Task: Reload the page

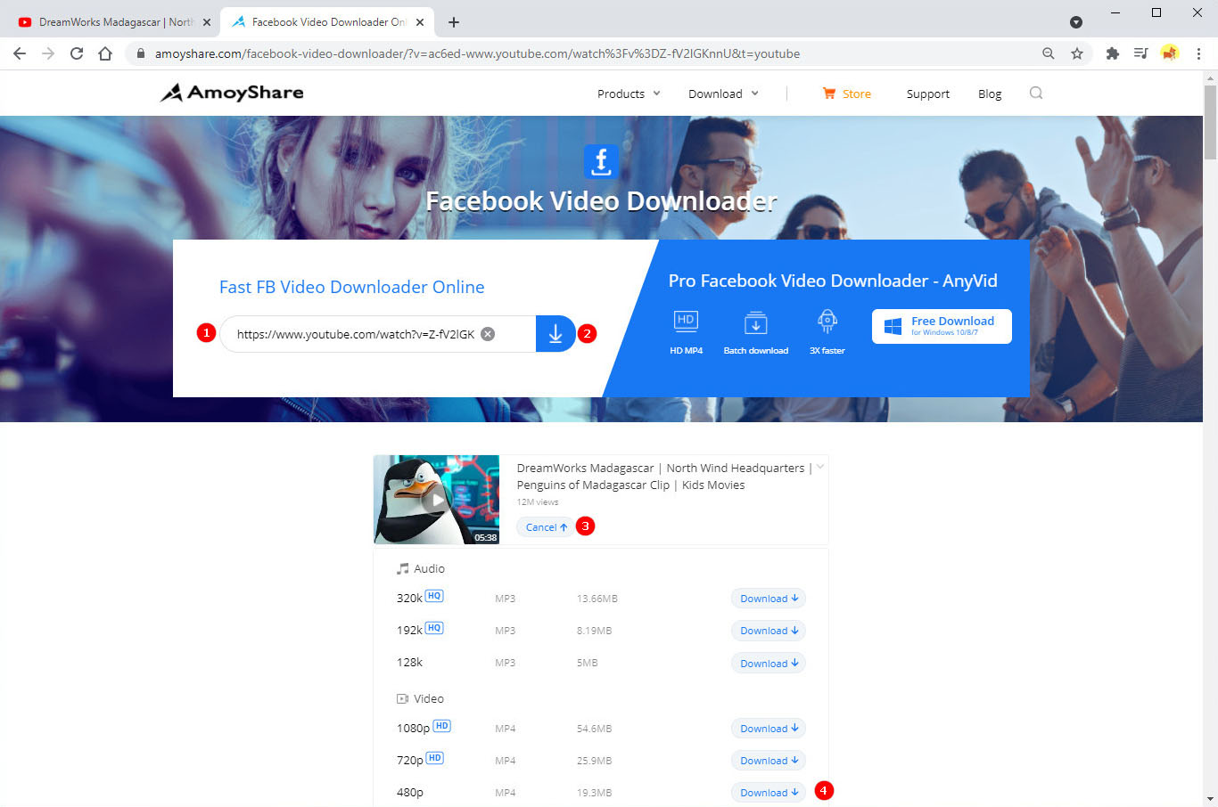Action: point(77,53)
